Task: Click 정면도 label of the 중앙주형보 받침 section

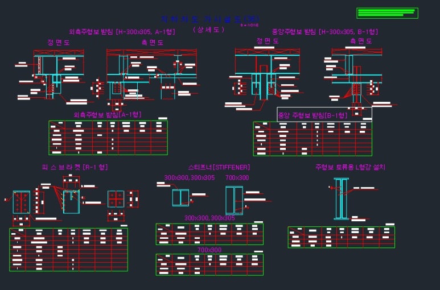Action: pos(268,41)
